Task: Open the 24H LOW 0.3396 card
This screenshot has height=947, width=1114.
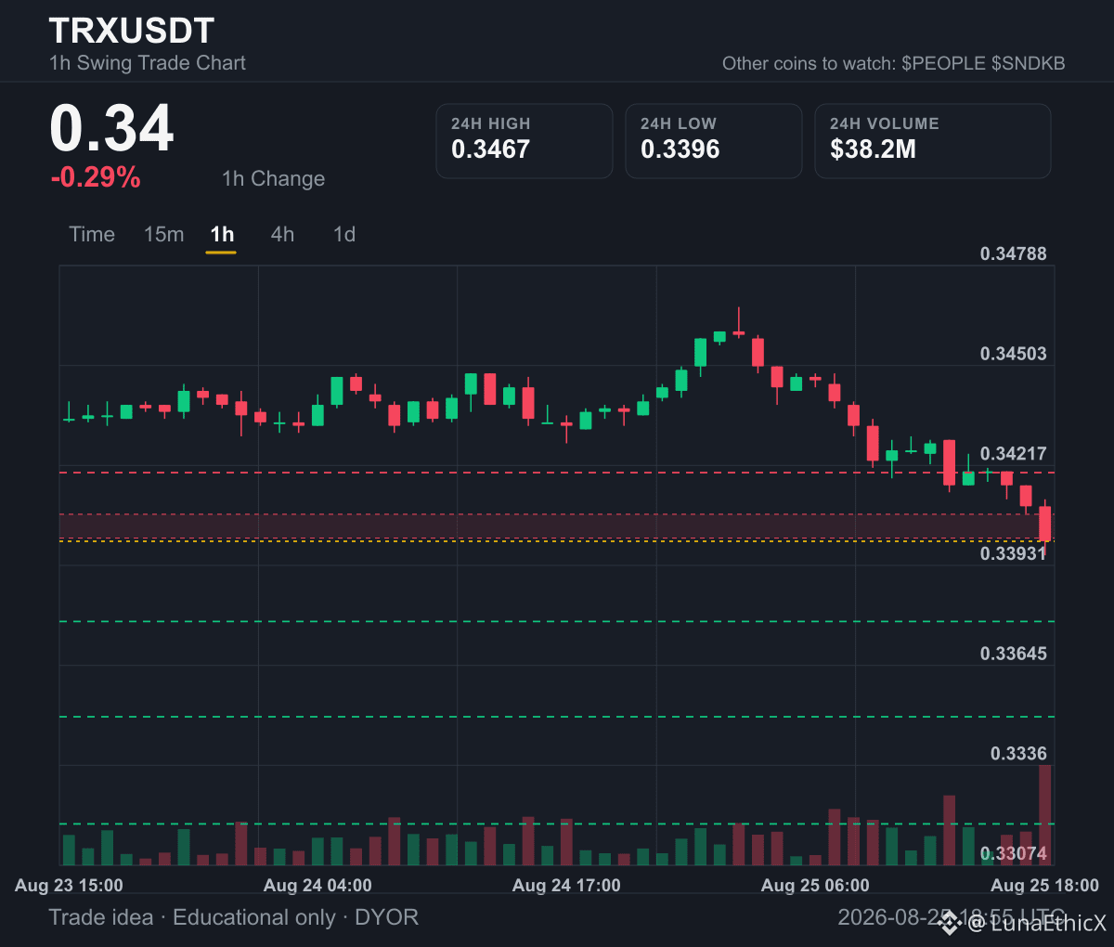Action: click(x=714, y=141)
